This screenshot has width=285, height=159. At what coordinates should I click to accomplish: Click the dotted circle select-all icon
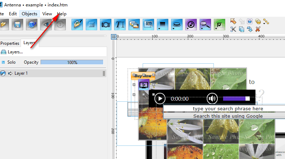250,21
